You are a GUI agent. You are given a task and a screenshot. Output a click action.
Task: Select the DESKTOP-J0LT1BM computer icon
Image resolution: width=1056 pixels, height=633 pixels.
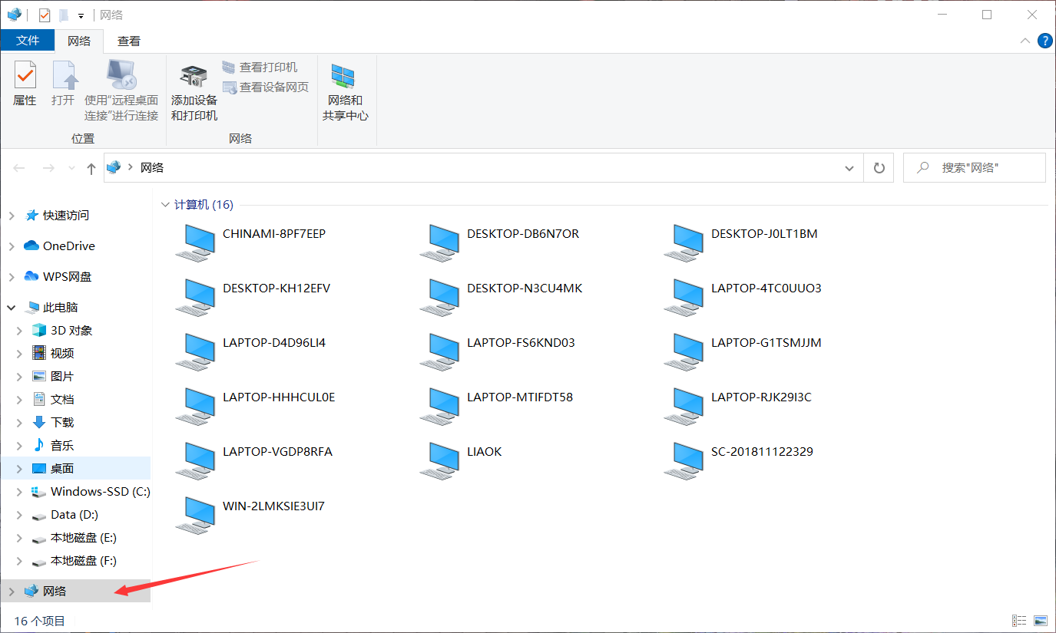[x=684, y=243]
